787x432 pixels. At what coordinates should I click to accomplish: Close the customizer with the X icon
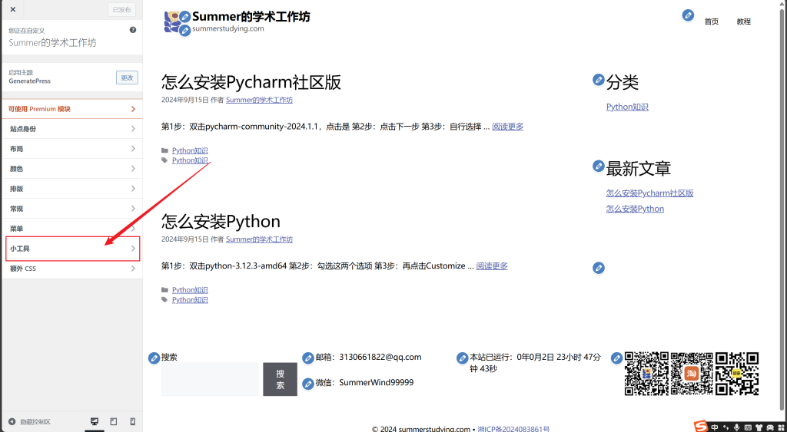click(x=12, y=9)
